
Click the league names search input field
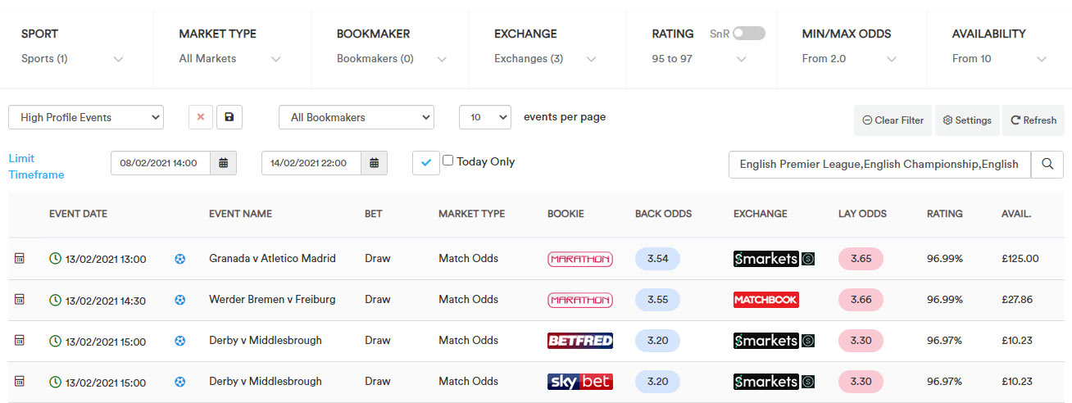[879, 164]
